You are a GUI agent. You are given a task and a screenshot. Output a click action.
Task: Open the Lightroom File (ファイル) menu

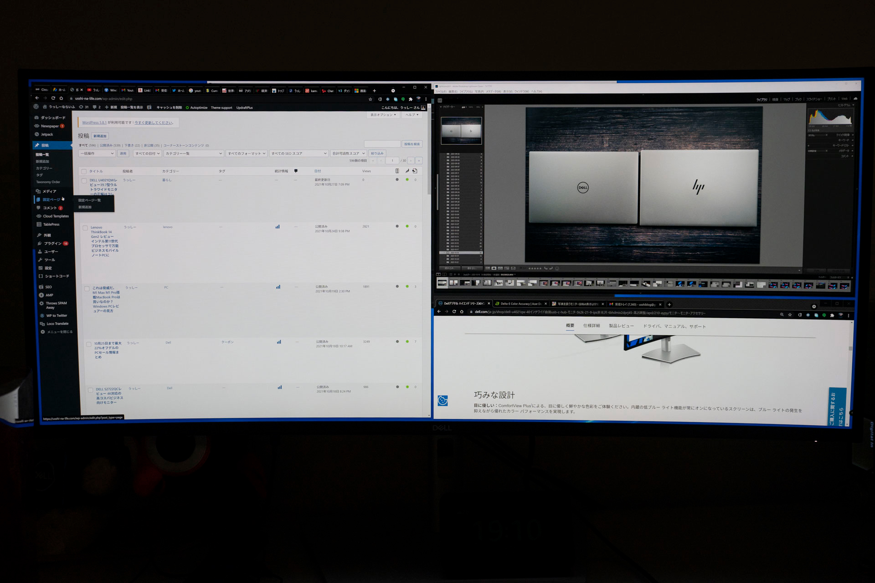(441, 92)
